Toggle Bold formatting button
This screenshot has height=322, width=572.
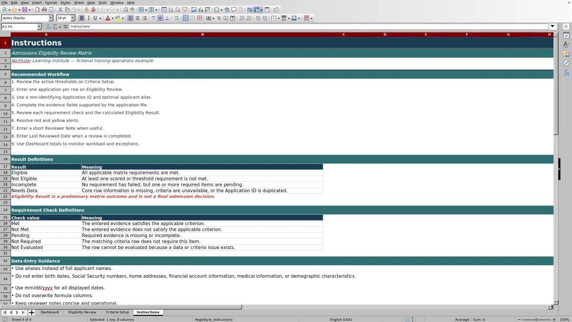click(82, 18)
